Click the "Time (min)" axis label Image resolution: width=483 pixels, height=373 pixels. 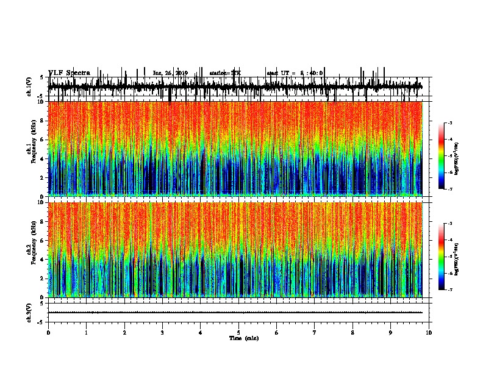(244, 338)
